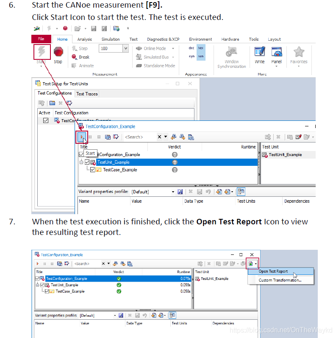Click the highlighted grouping icon at the right end of the upper variant bar

click(241, 191)
